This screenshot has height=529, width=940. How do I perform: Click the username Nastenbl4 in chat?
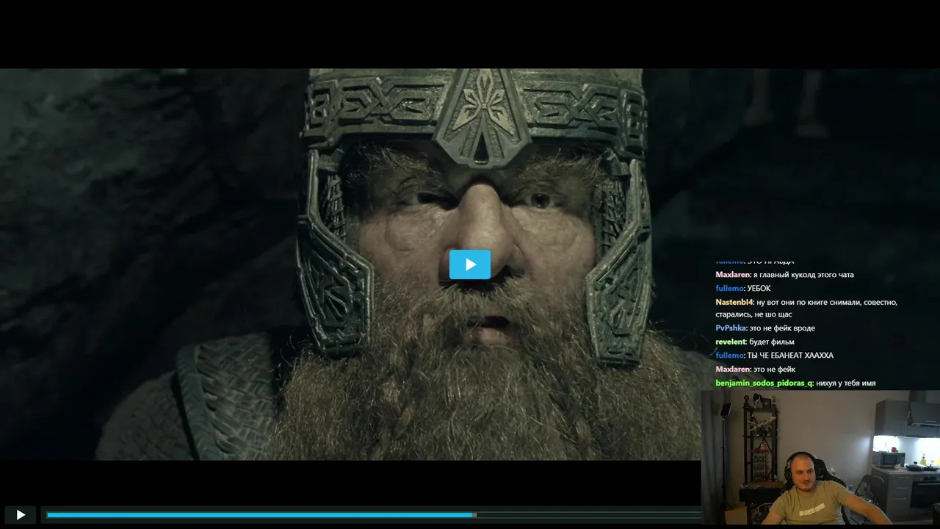click(x=734, y=302)
